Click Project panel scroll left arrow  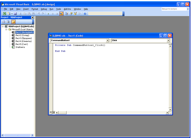[x=2, y=135]
